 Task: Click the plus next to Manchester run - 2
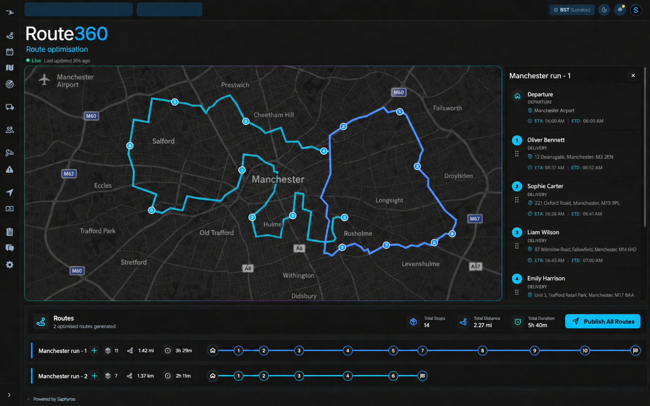click(x=94, y=376)
